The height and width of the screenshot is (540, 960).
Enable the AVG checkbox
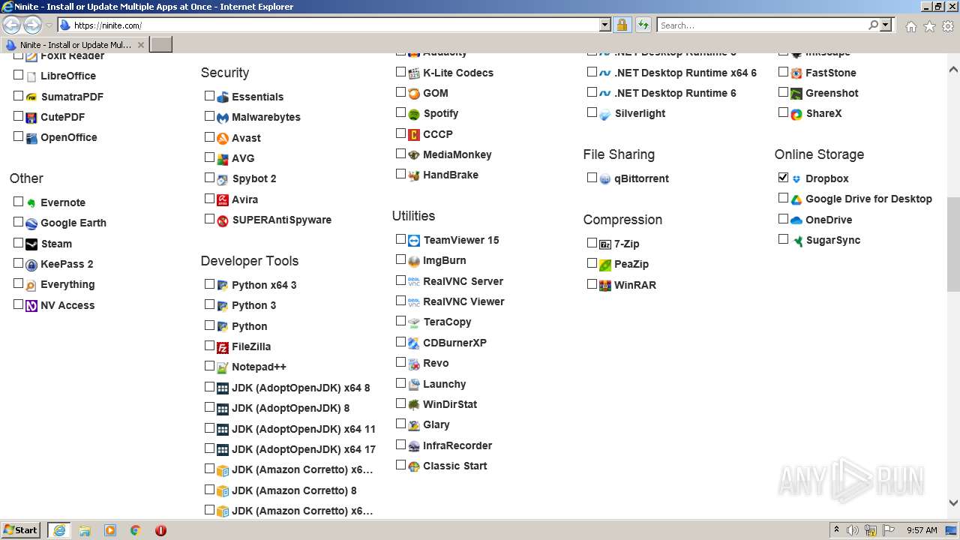pos(209,157)
